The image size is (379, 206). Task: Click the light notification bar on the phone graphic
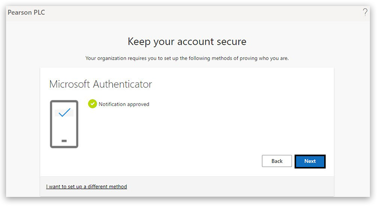click(57, 114)
